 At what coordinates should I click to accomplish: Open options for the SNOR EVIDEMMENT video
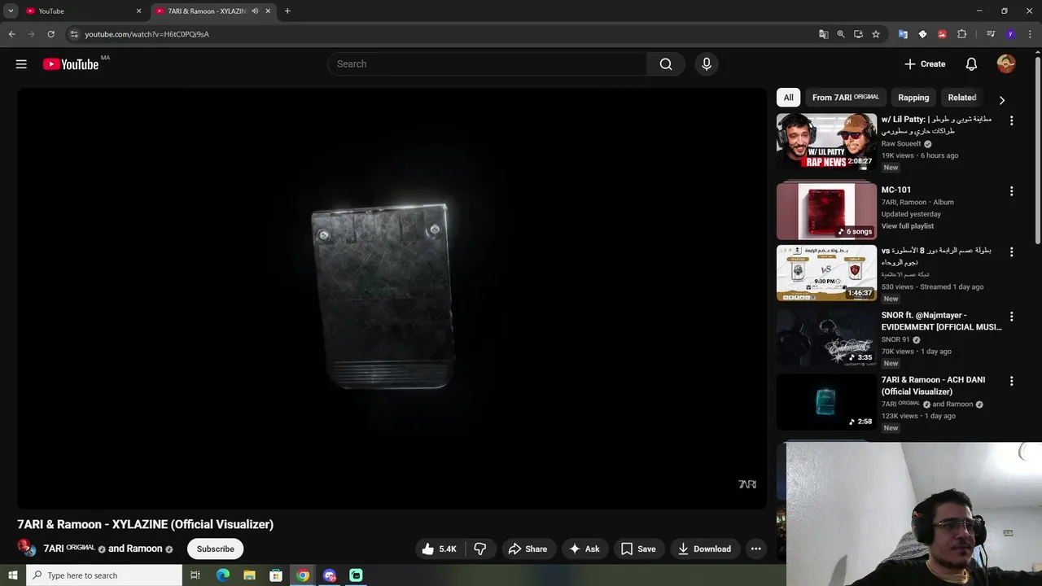pyautogui.click(x=1011, y=317)
